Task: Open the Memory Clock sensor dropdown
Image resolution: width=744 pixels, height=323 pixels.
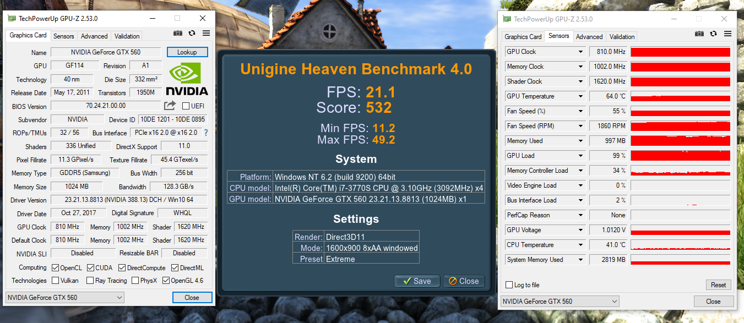Action: (580, 67)
